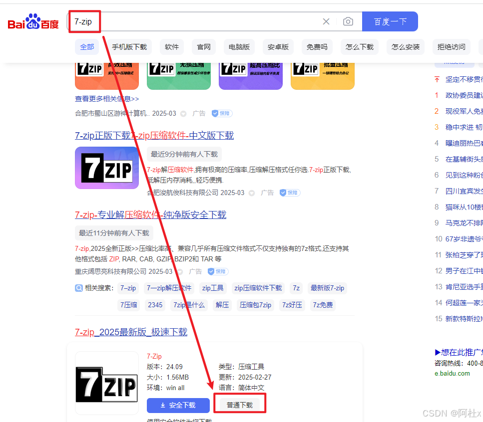
Task: Click the 普通下载 button
Action: (240, 406)
